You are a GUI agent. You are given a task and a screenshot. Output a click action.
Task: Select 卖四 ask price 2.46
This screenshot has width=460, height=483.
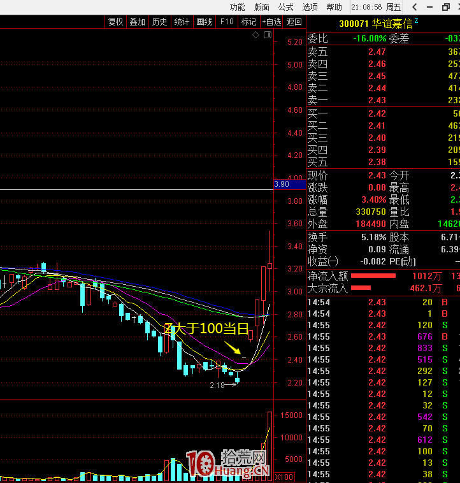tap(377, 64)
